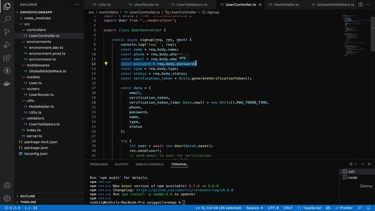
Task: Click signup in the breadcrumb path
Action: tap(213, 12)
